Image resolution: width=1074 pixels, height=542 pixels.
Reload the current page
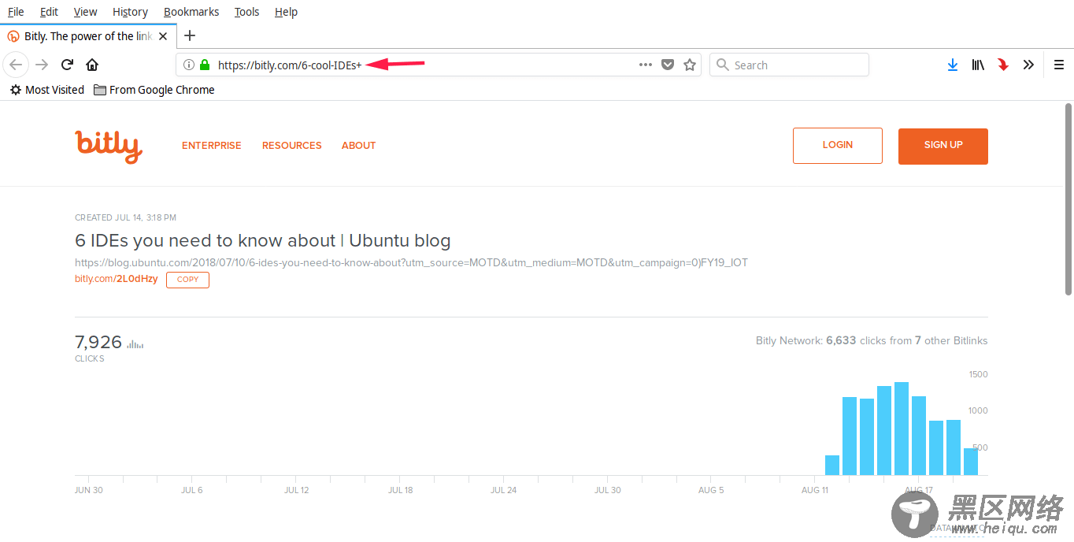click(x=68, y=65)
